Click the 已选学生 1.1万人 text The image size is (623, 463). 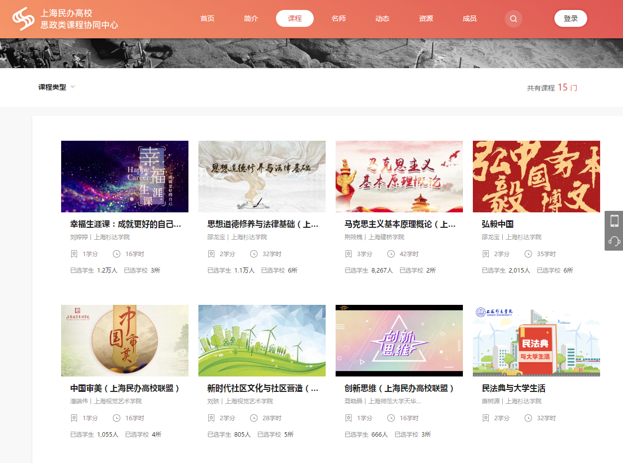point(231,271)
